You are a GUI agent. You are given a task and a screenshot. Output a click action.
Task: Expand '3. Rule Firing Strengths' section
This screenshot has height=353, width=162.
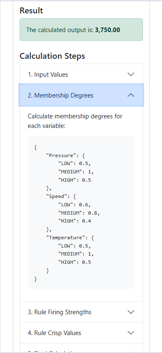(81, 312)
